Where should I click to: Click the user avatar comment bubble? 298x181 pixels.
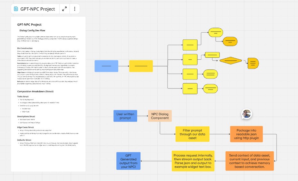pos(246,114)
